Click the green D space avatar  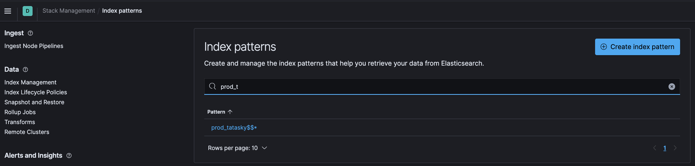click(28, 11)
